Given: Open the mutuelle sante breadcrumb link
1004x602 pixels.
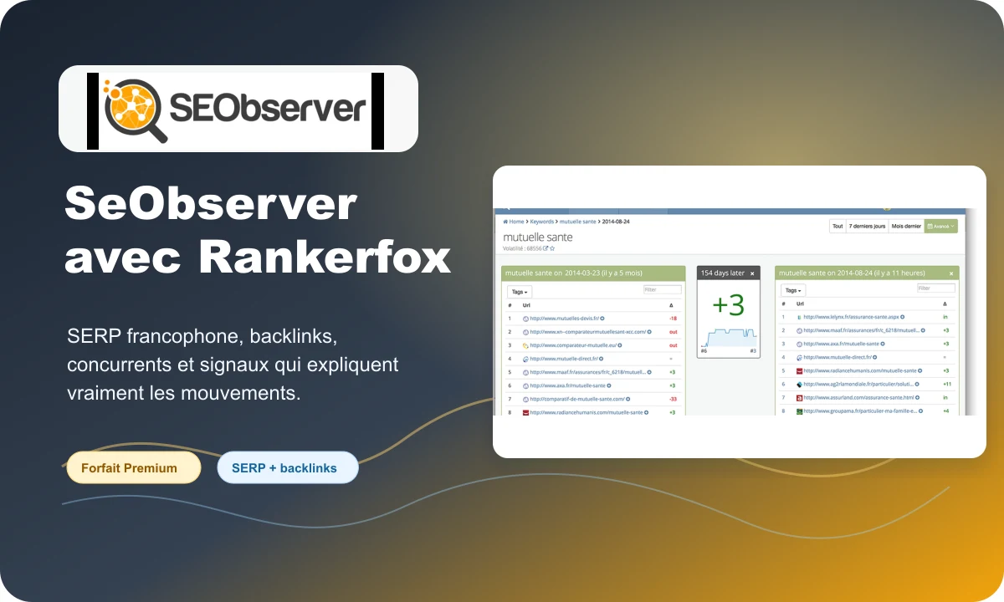Looking at the screenshot, I should pos(577,222).
